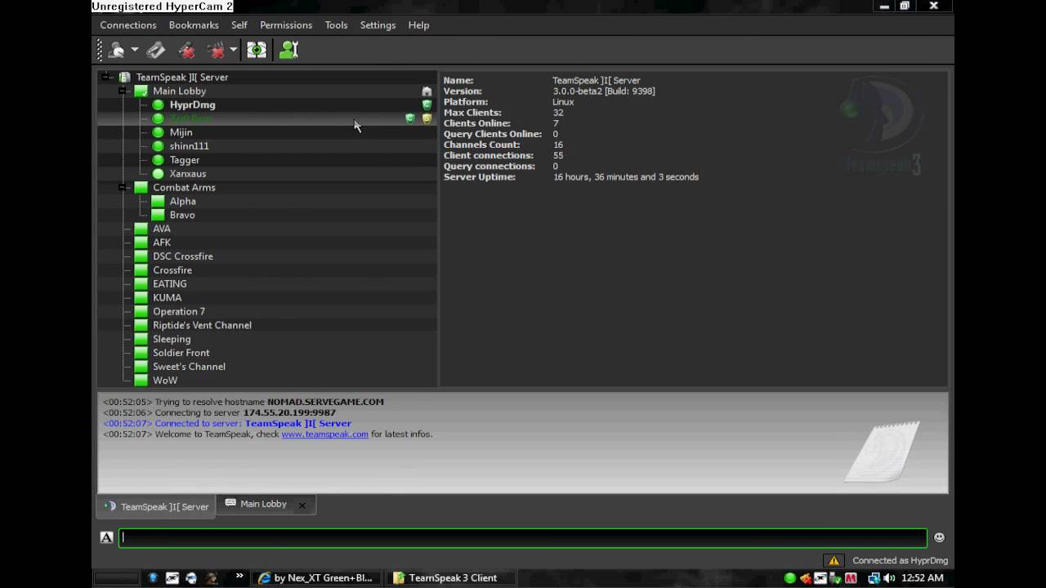Click the green circle next to Mijin
Viewport: 1046px width, 588px height.
[x=159, y=132]
